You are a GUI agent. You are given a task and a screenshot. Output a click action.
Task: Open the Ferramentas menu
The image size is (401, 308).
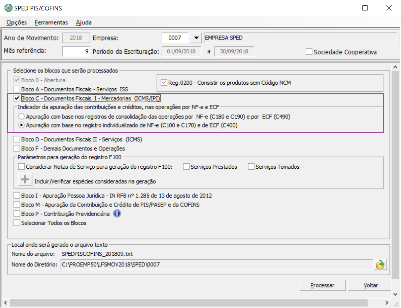coord(51,23)
